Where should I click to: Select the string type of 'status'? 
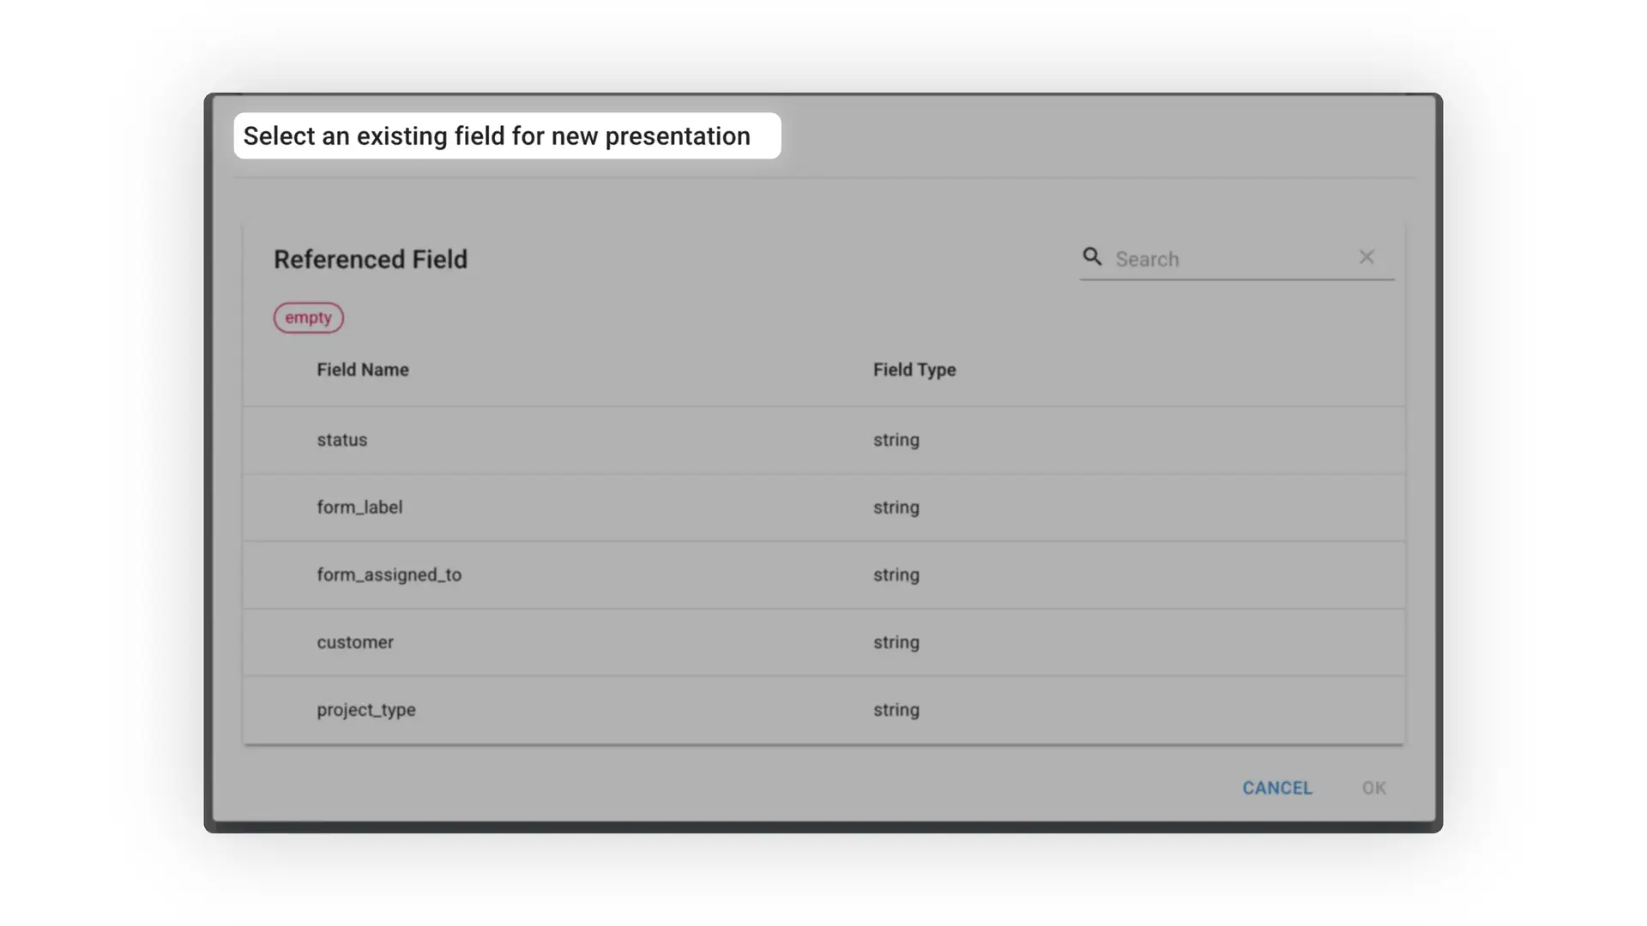coord(896,440)
